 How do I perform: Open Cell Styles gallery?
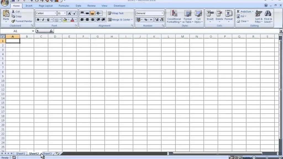point(198,17)
